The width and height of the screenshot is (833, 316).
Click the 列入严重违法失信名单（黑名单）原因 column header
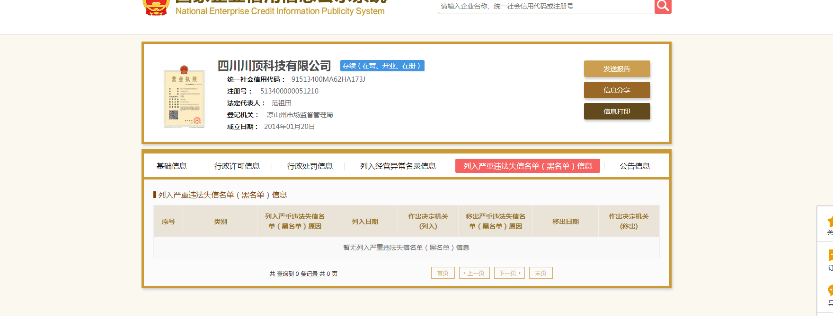(295, 221)
